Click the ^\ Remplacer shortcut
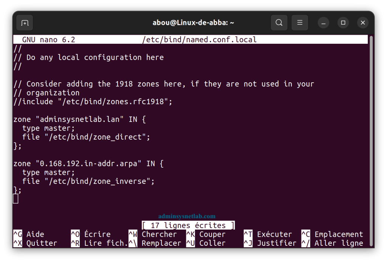Viewport: 387px width, 262px height. pyautogui.click(x=155, y=243)
